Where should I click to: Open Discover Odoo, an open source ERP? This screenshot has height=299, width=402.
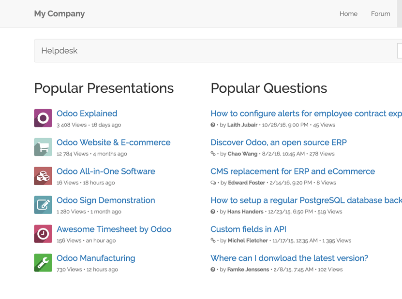coord(279,142)
